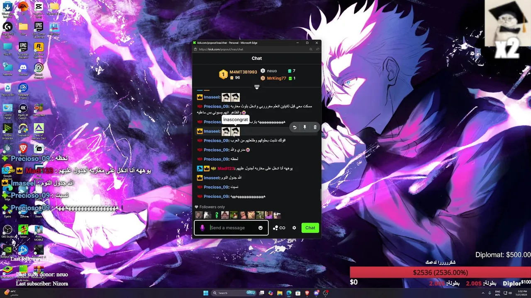Click Brave browser taskbar icon
This screenshot has width=531, height=298.
(307, 293)
